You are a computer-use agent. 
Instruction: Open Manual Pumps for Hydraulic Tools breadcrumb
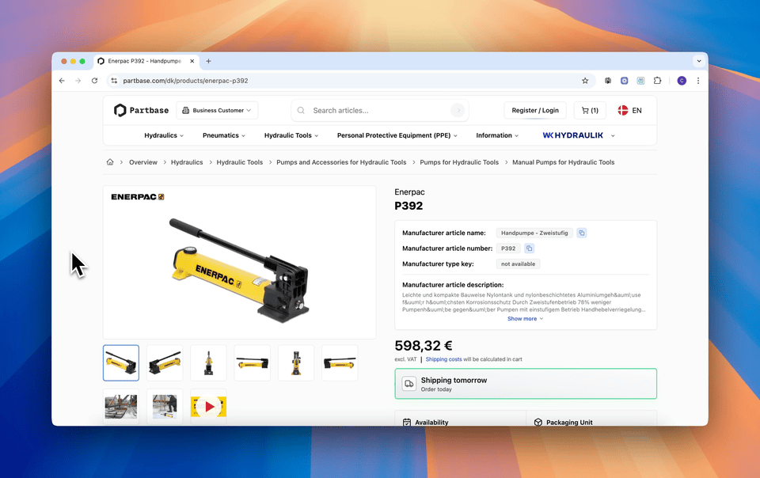563,162
